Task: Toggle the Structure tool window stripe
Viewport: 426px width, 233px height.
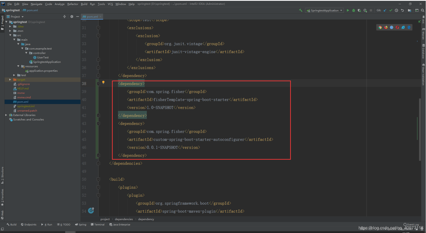Action: (2, 175)
